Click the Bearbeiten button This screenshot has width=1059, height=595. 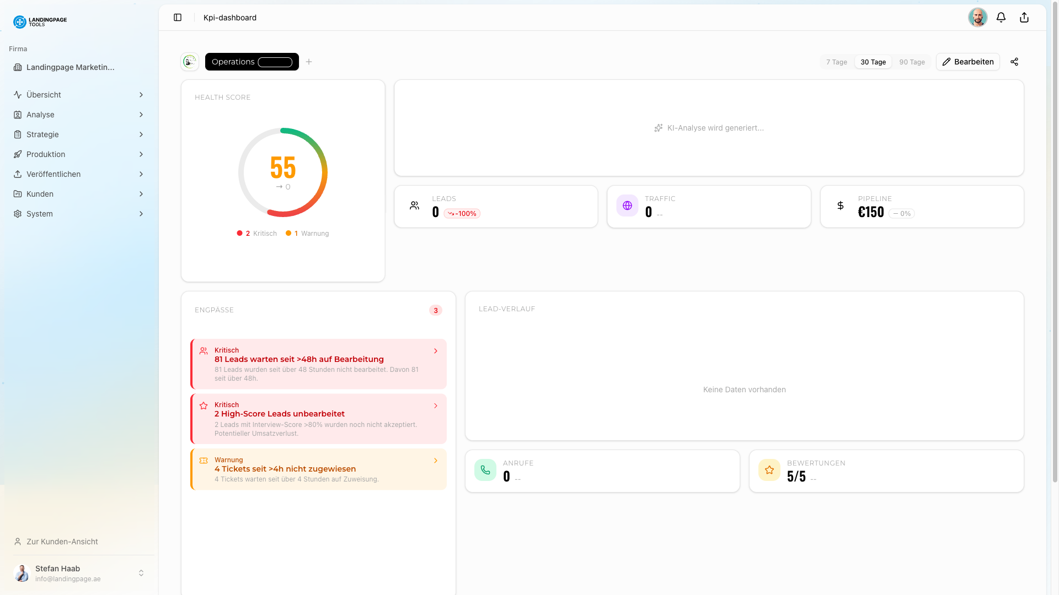[x=967, y=62]
